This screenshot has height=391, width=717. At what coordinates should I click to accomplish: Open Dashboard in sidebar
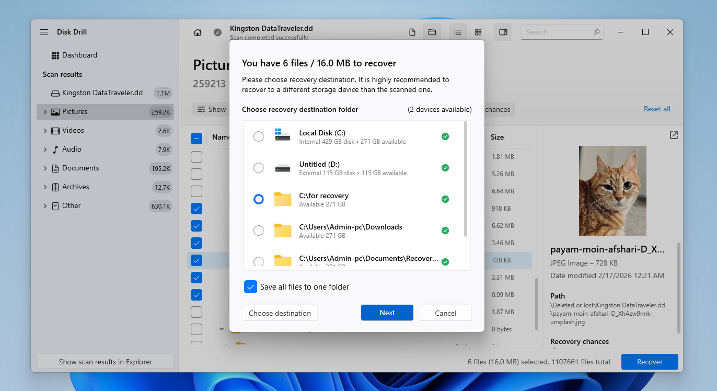click(79, 55)
